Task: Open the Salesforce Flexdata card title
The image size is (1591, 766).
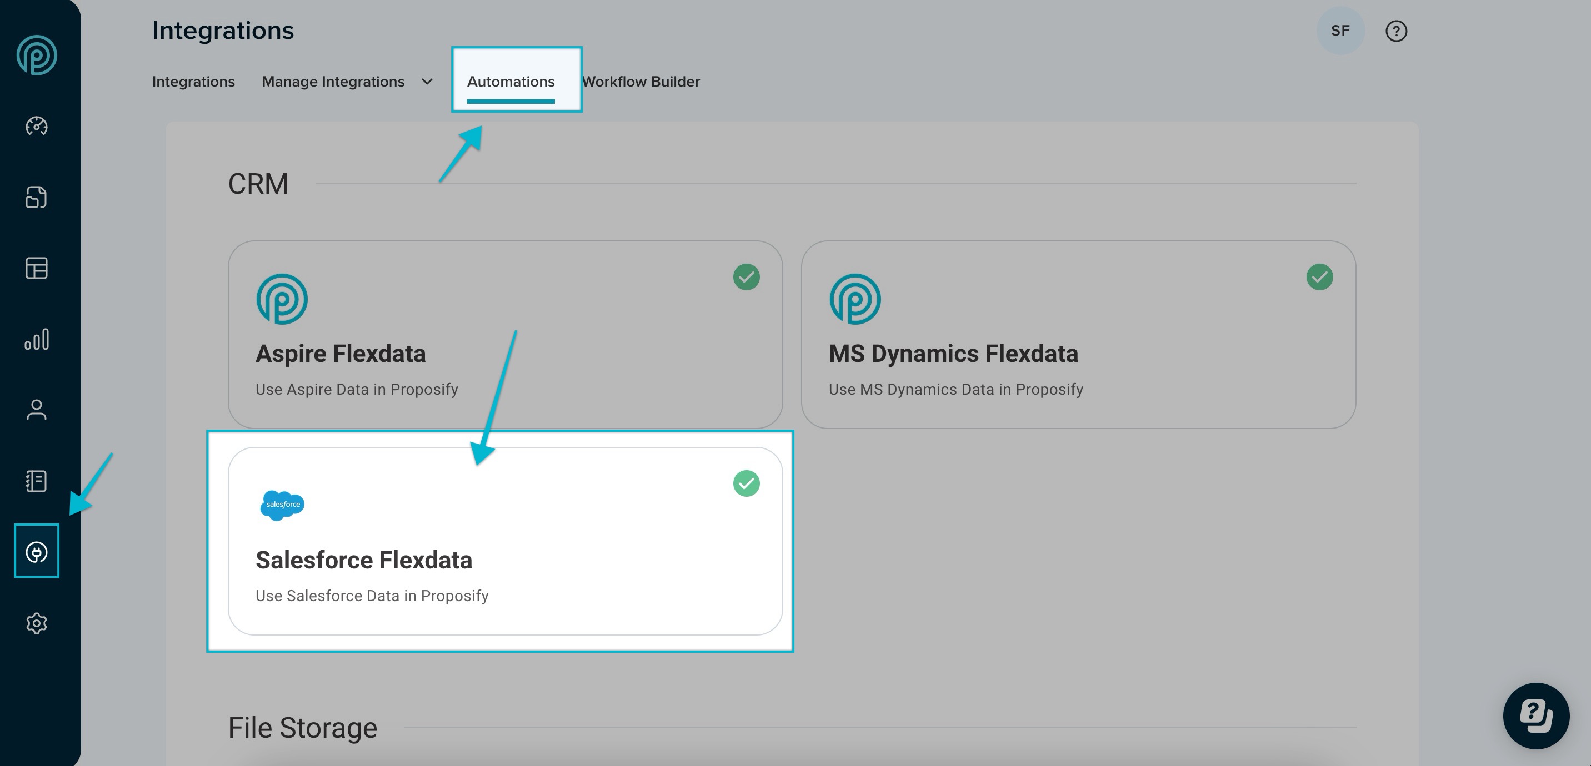Action: point(364,560)
